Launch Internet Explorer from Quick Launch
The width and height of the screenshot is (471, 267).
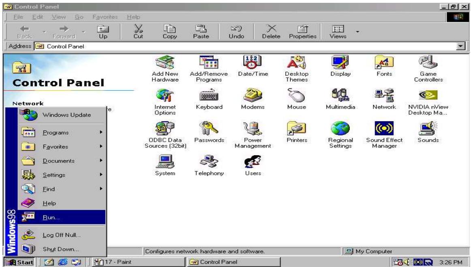[x=63, y=262]
